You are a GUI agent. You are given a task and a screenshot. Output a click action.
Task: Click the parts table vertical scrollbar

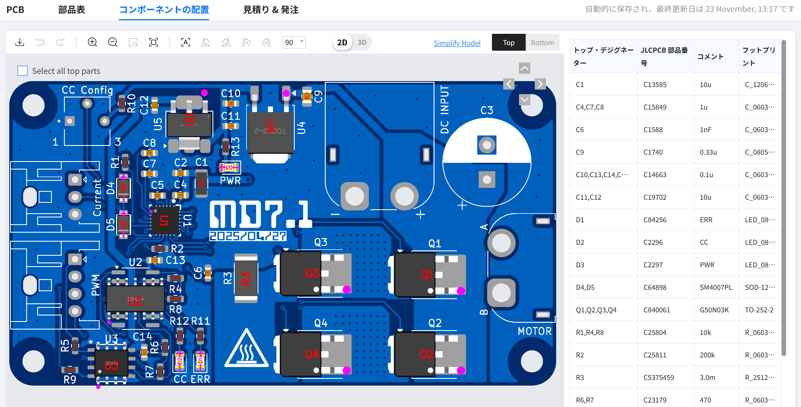click(x=784, y=199)
